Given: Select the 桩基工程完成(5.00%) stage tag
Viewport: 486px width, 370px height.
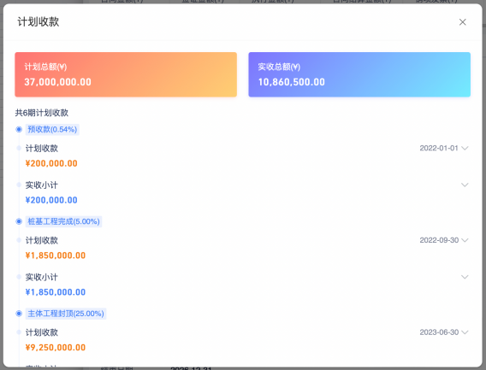Looking at the screenshot, I should click(x=64, y=221).
